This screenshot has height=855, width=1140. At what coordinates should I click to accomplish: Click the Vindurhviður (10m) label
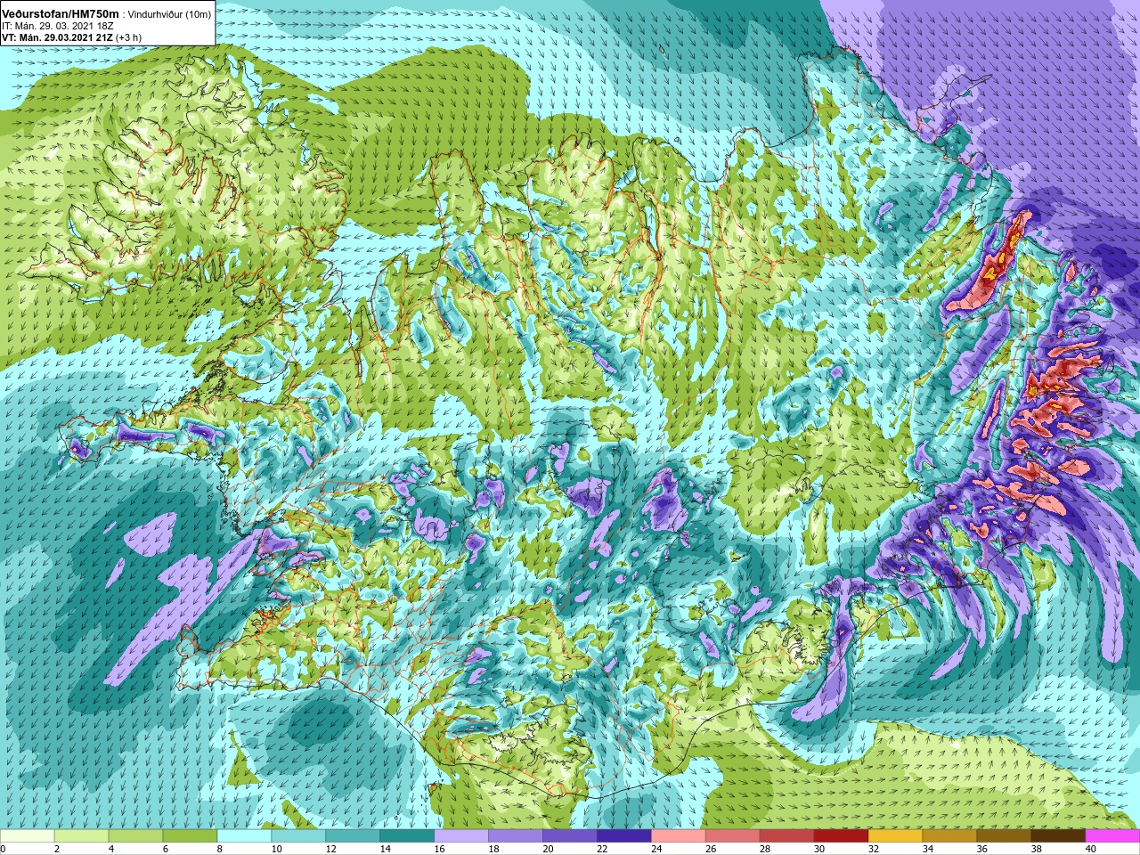point(170,13)
